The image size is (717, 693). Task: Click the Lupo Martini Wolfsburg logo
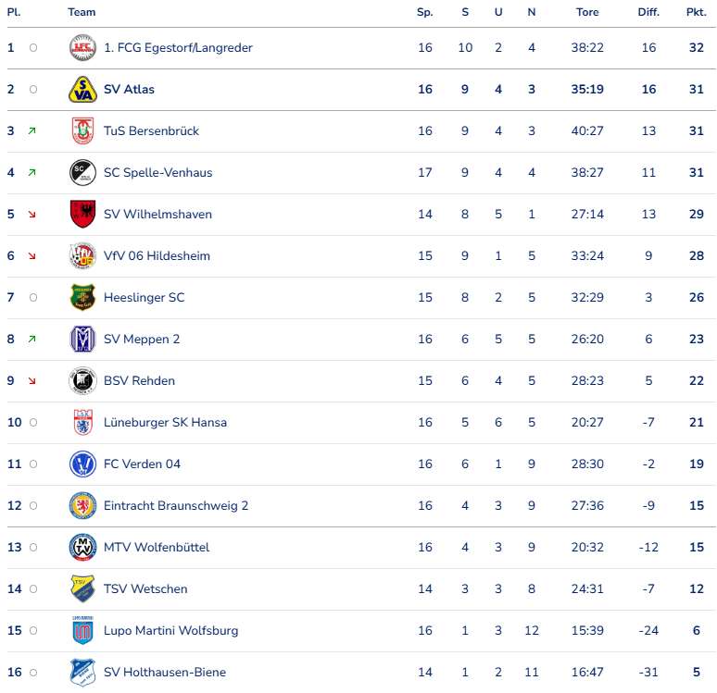pyautogui.click(x=82, y=631)
